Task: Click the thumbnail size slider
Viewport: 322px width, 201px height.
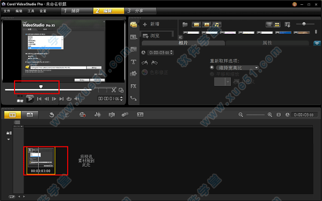Action: (x=304, y=24)
